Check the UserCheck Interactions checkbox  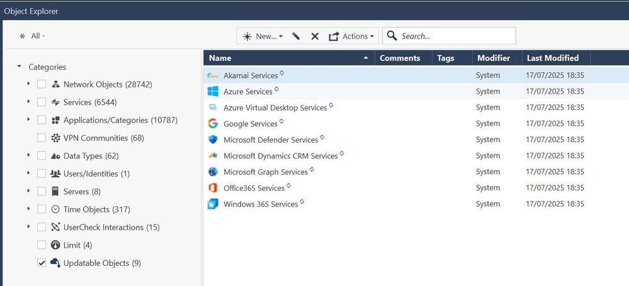42,227
